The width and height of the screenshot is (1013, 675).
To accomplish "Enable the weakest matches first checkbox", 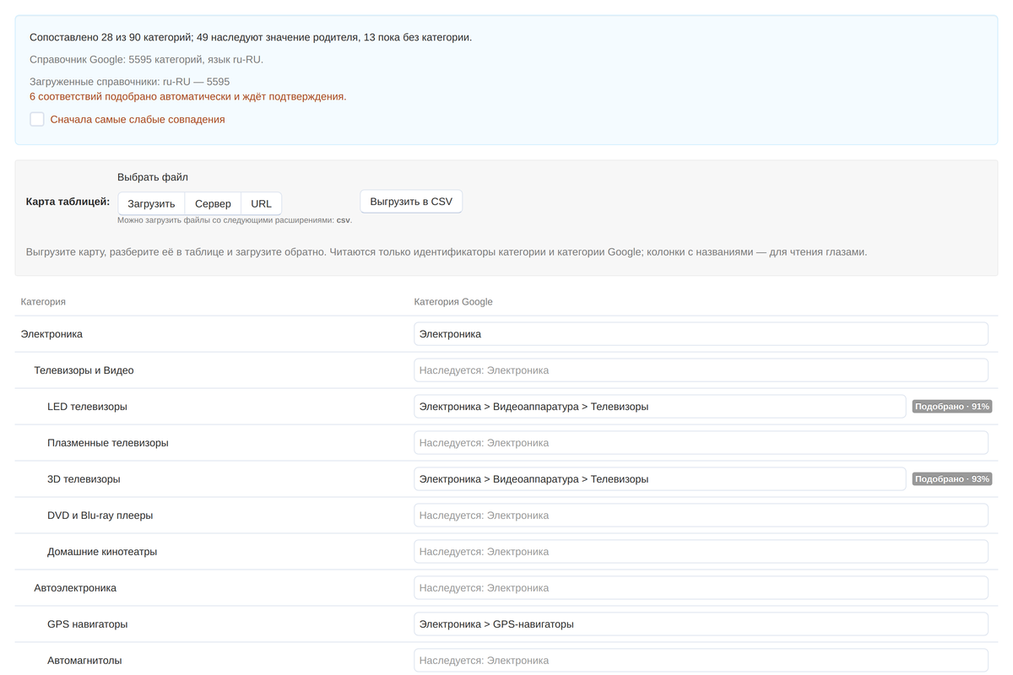I will pyautogui.click(x=37, y=119).
